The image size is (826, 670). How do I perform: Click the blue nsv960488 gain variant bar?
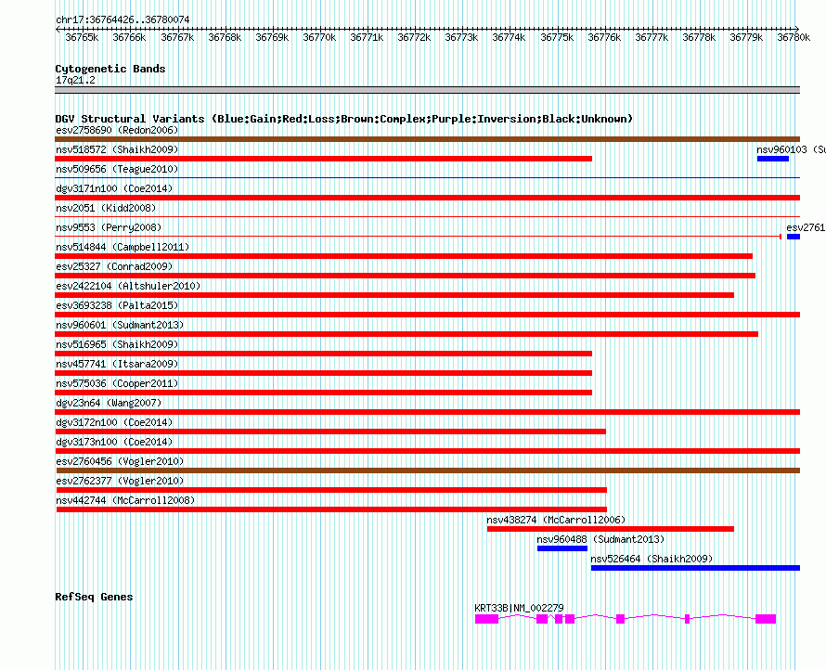pyautogui.click(x=561, y=548)
